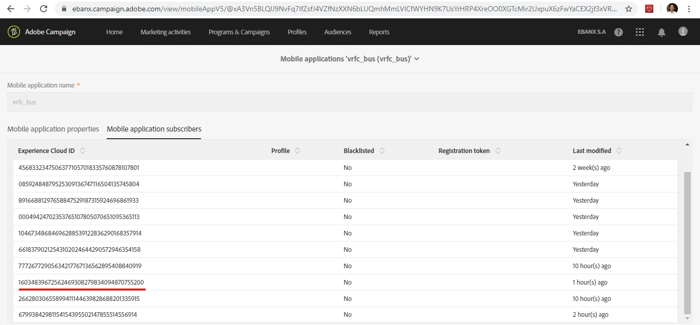Sort the Blacklisted column
The image size is (700, 325).
(382, 150)
